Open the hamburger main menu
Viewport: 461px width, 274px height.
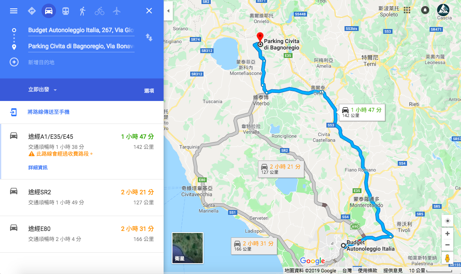(14, 11)
